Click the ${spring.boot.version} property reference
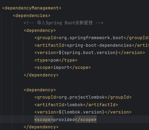This screenshot has height=130, width=149. [x=88, y=53]
